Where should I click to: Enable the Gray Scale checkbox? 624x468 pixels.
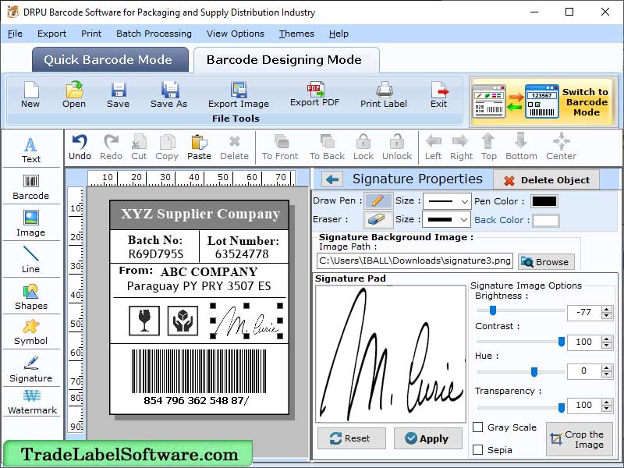coord(477,427)
